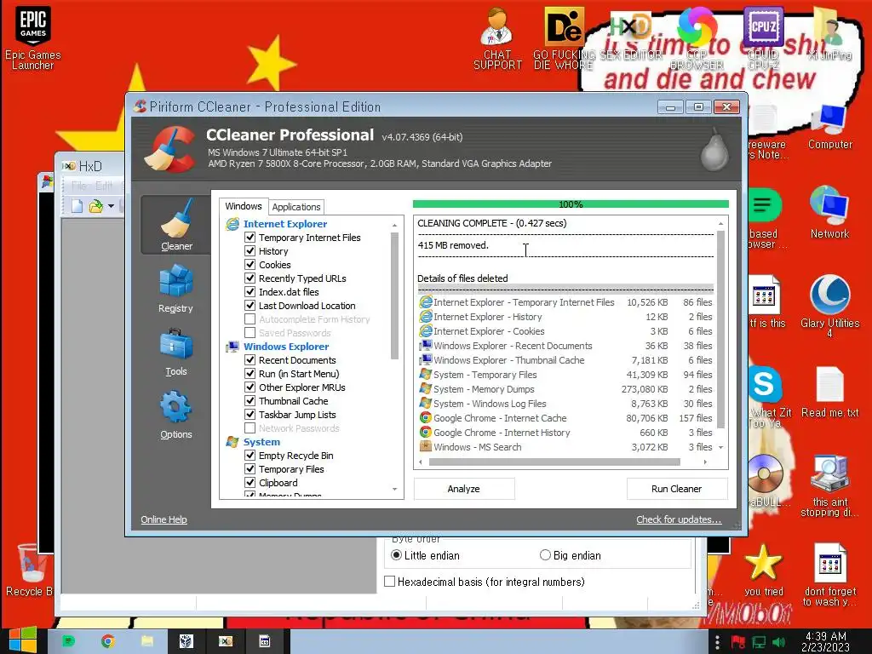
Task: Click the Check for updates link
Action: point(679,519)
